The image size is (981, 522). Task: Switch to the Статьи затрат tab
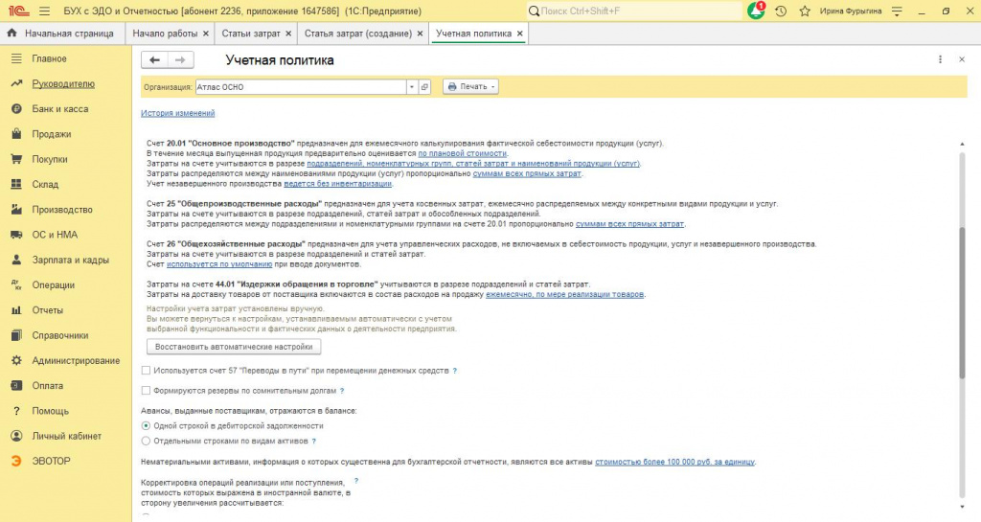point(251,34)
